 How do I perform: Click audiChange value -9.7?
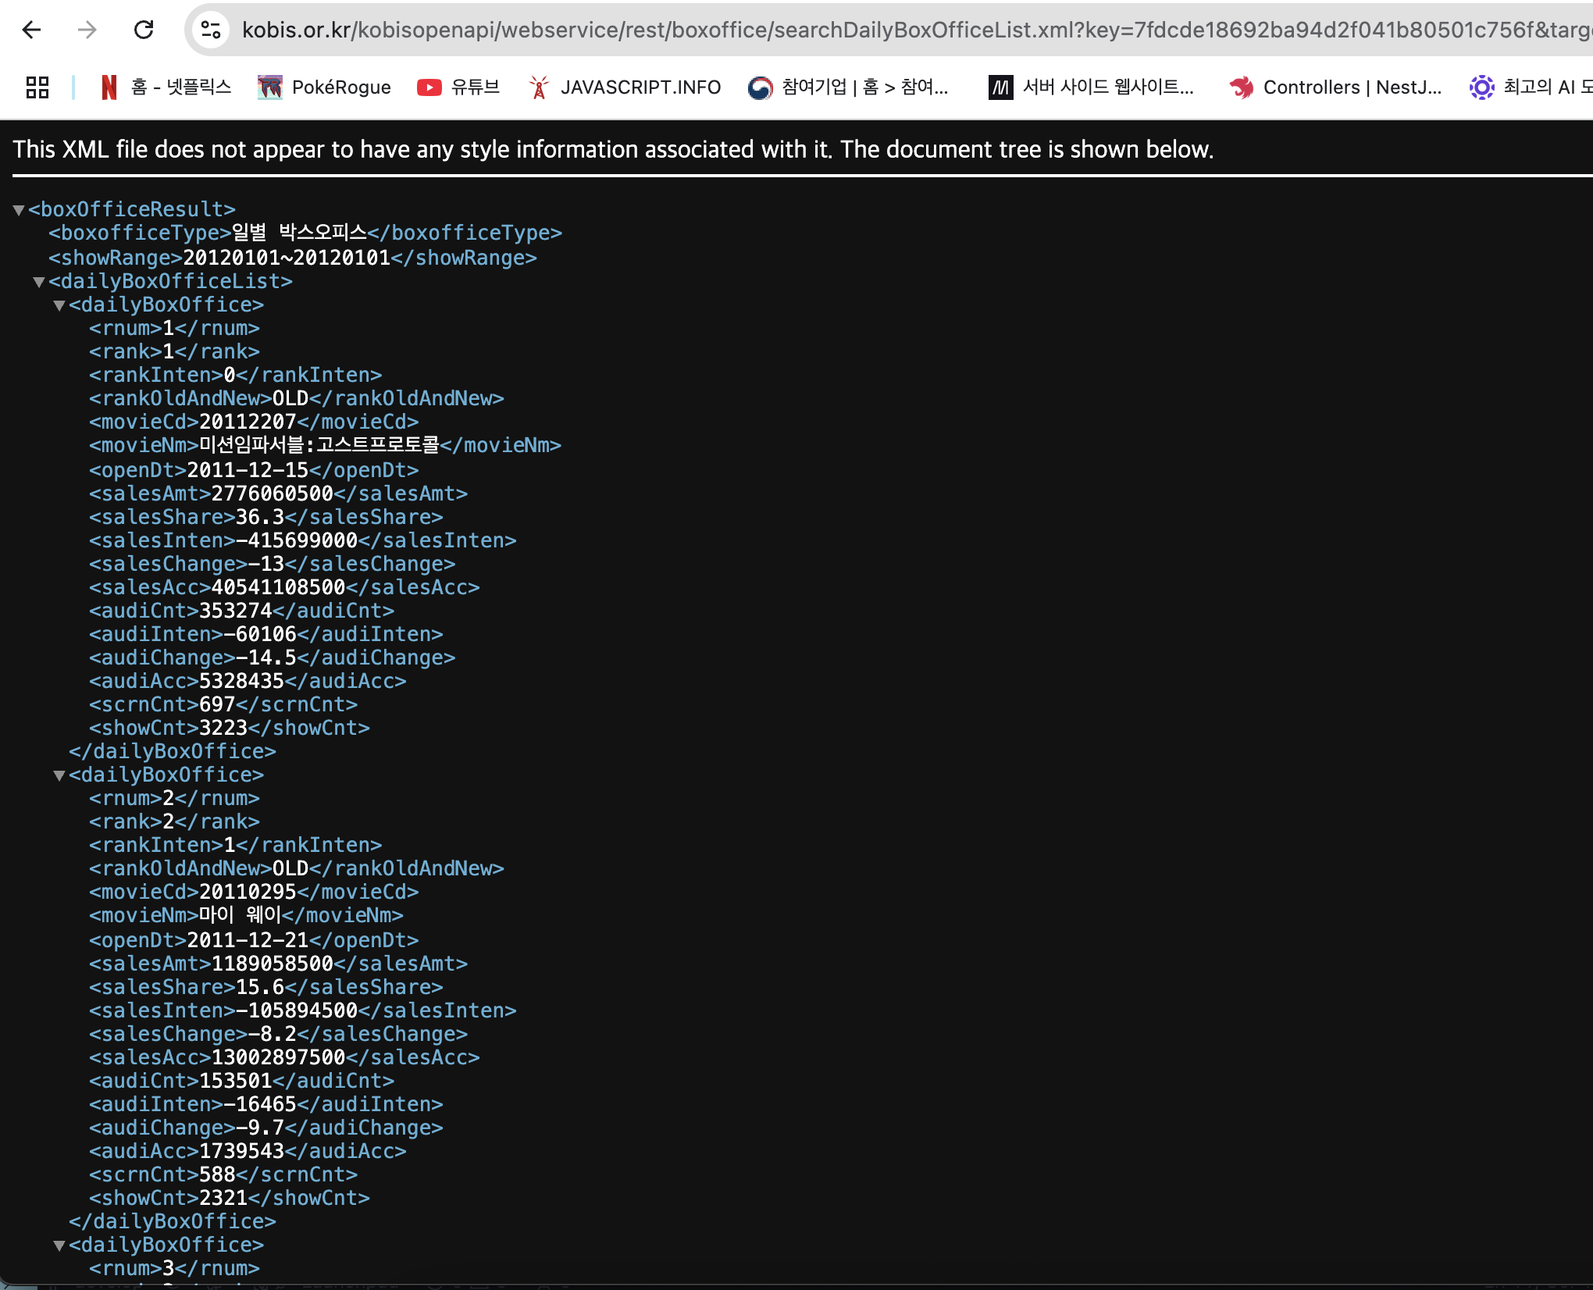coord(260,1128)
